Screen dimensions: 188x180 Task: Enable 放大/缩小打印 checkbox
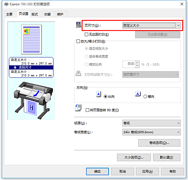pos(78,41)
